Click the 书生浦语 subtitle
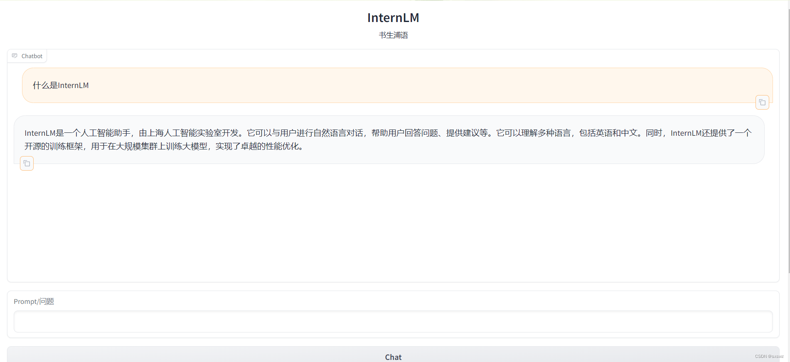The image size is (790, 362). (x=393, y=35)
